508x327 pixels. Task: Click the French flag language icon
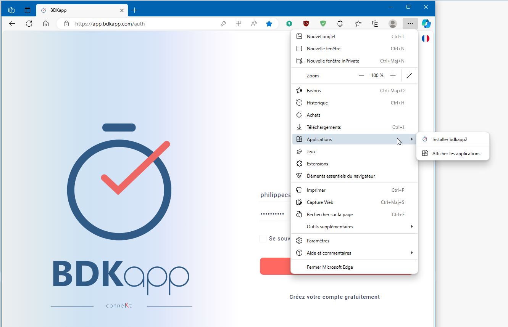pyautogui.click(x=426, y=38)
